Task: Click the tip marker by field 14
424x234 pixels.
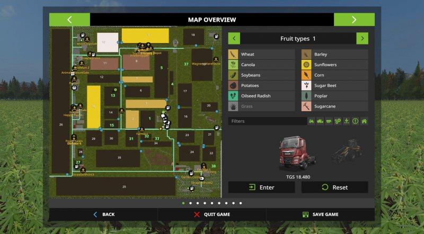Action: (122, 111)
